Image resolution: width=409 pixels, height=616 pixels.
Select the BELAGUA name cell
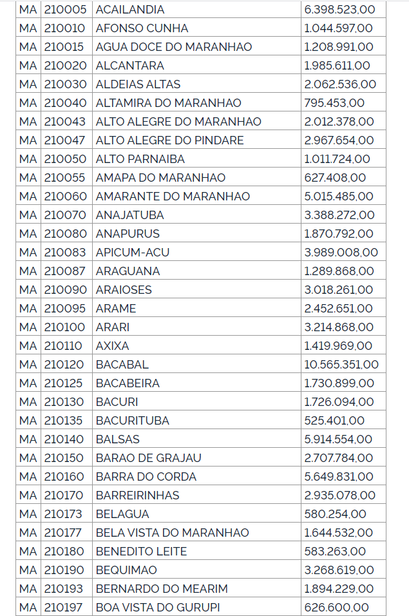tap(122, 514)
